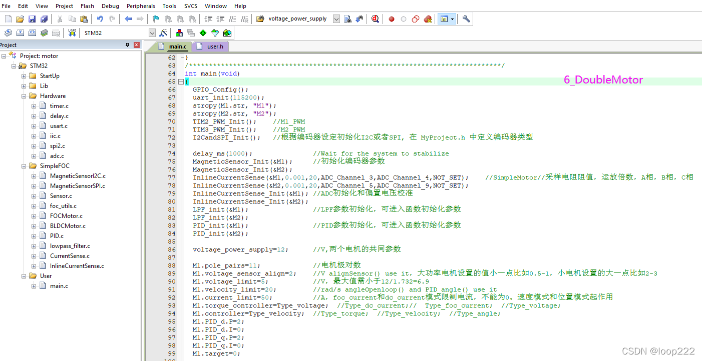Collapse the Project: motor tree node
This screenshot has width=702, height=361.
tap(4, 56)
